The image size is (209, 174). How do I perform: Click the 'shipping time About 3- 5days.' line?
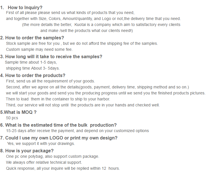[33, 68]
